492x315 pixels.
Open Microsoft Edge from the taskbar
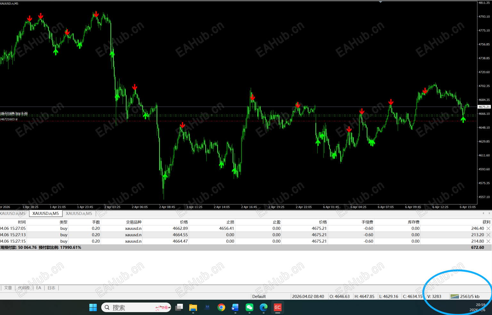(x=263, y=307)
